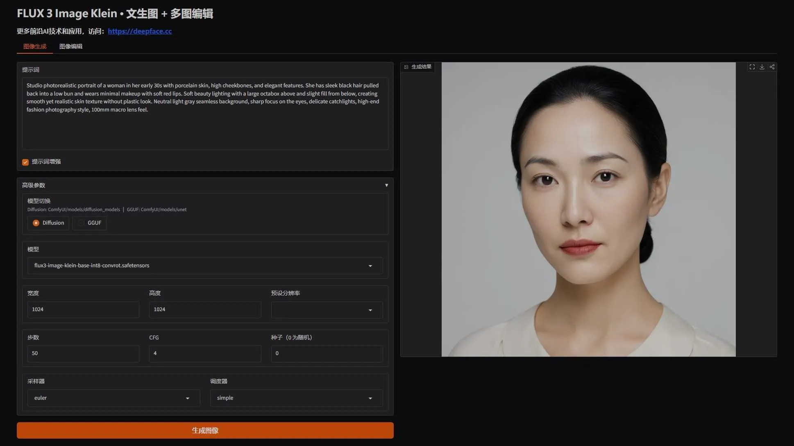Focus the 种子 seed input field

click(x=327, y=353)
